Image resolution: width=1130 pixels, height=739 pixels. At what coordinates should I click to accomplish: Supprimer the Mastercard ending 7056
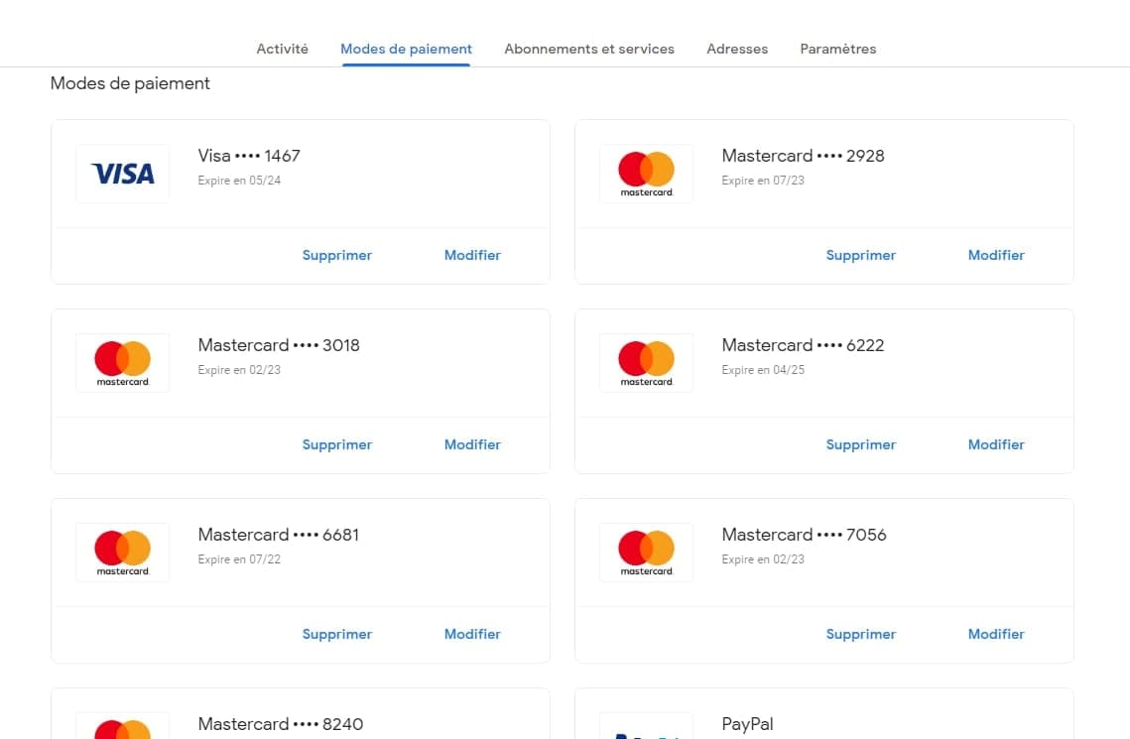pos(860,634)
